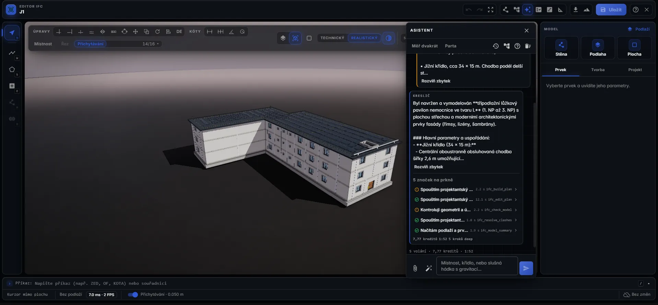
Task: Expand the rest of Jižní křídlo message
Action: (436, 81)
